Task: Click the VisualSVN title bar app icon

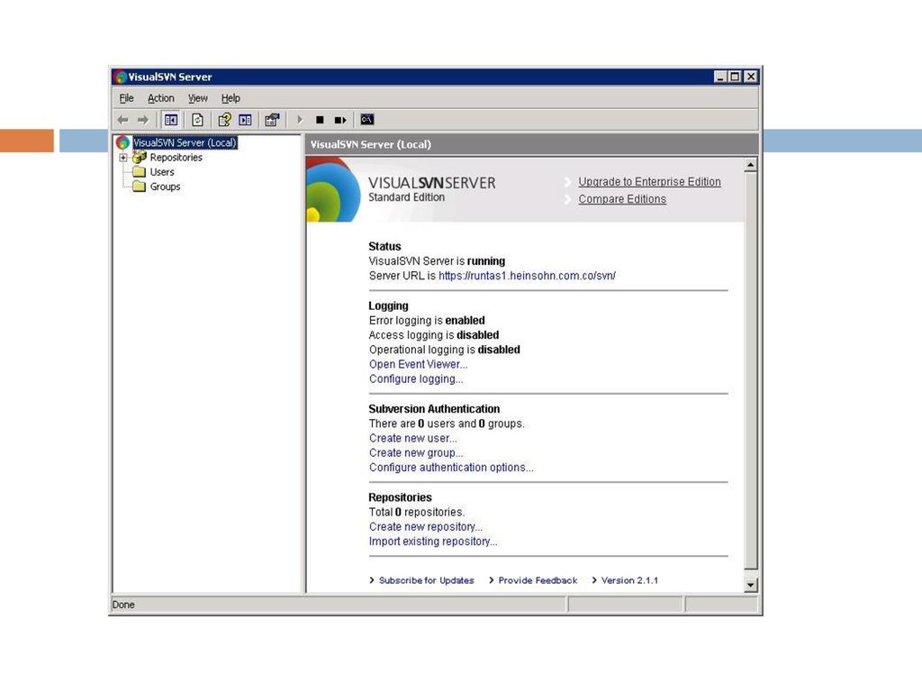Action: click(x=121, y=77)
